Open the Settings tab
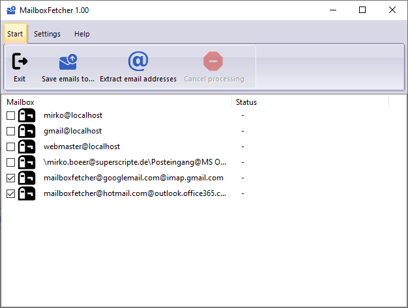 point(47,34)
